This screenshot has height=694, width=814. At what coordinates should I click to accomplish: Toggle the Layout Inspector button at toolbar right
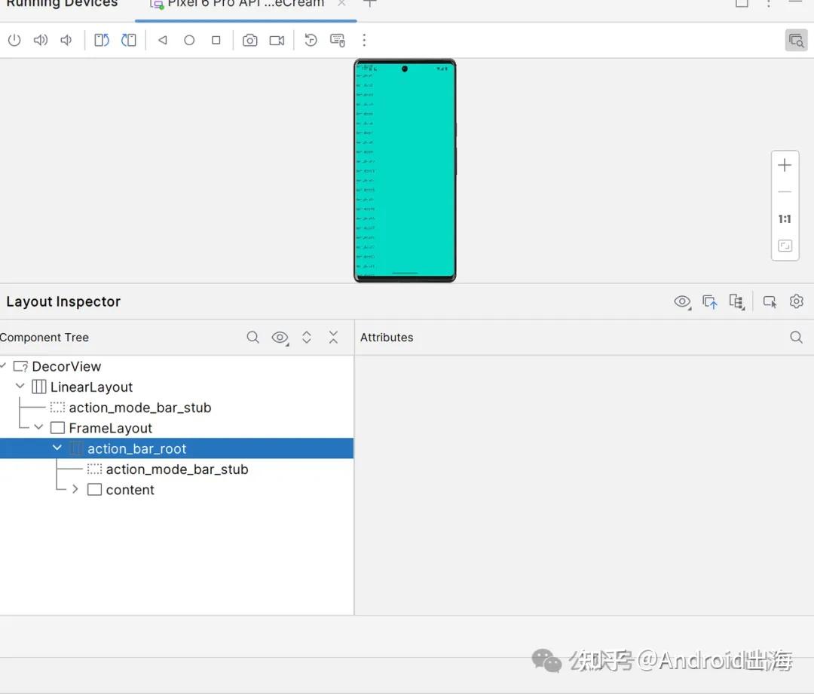coord(795,41)
